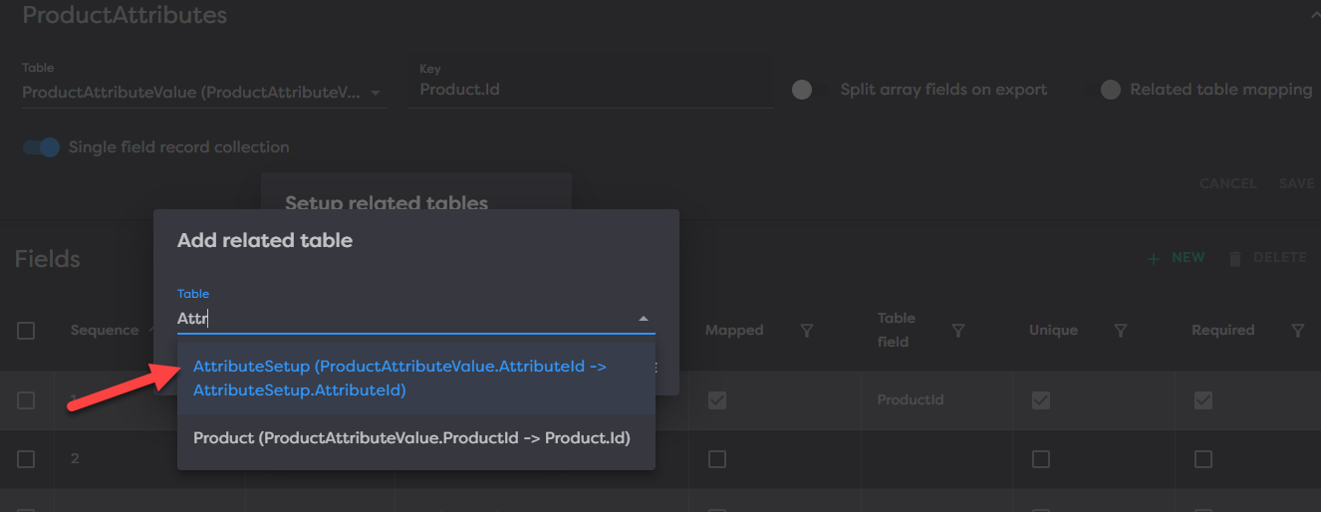Click the DELETE trash icon
1321x512 pixels.
tap(1235, 258)
